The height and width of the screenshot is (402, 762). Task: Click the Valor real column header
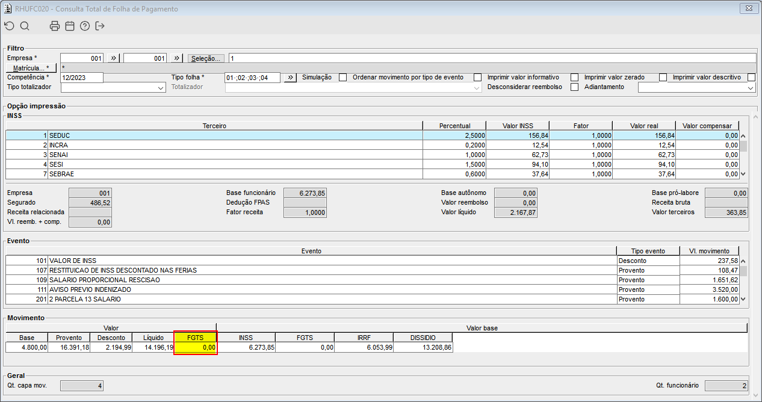point(644,126)
